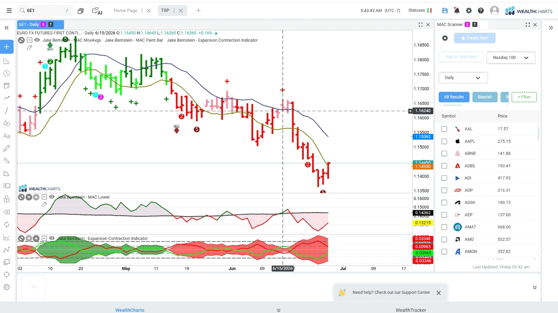Viewport: 558px width, 313px height.
Task: Open the notifications bell icon
Action: (457, 11)
